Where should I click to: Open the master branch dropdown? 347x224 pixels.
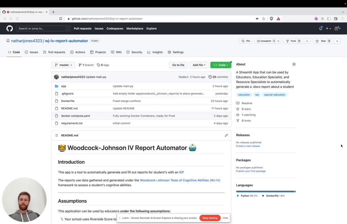(64, 65)
